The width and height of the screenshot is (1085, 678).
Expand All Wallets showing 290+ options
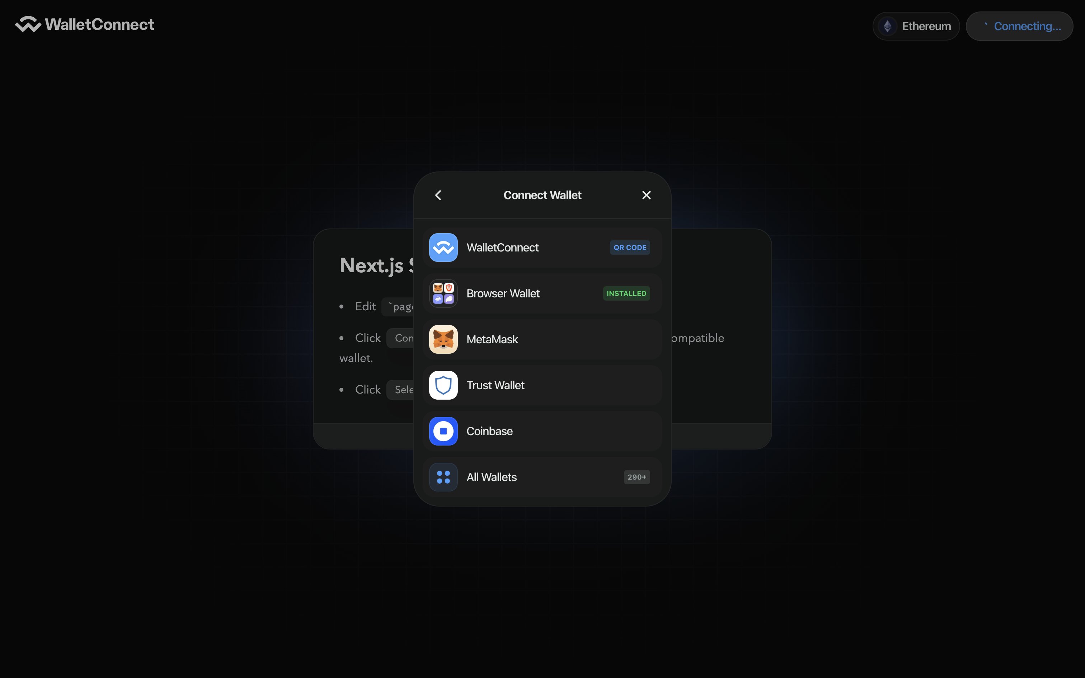(x=542, y=476)
